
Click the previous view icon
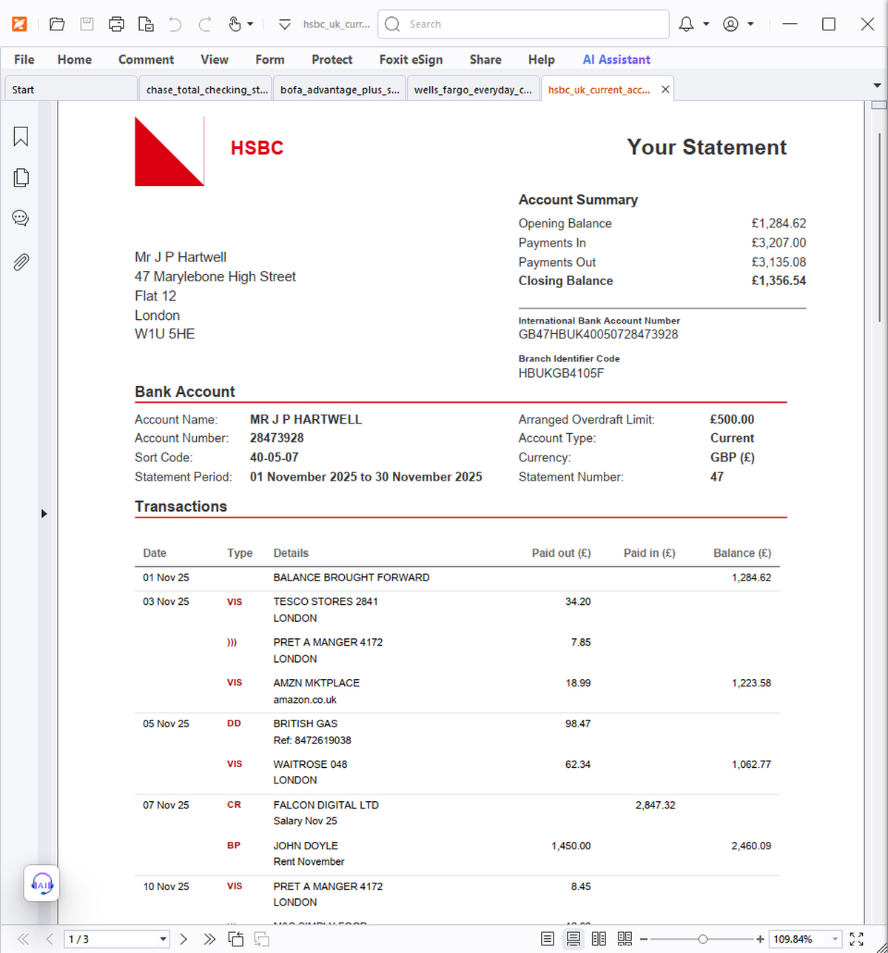click(x=236, y=939)
